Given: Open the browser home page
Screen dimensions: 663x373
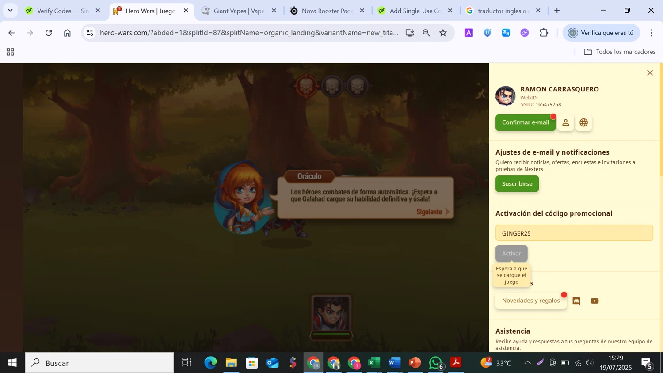Looking at the screenshot, I should point(67,33).
